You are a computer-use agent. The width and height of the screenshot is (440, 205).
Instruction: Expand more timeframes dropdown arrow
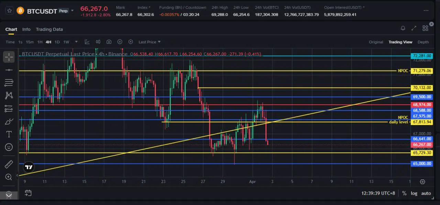pyautogui.click(x=76, y=42)
